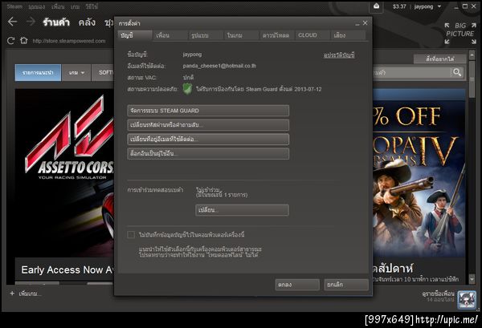Go to the คลัง library section
The image size is (482, 328).
(x=87, y=22)
